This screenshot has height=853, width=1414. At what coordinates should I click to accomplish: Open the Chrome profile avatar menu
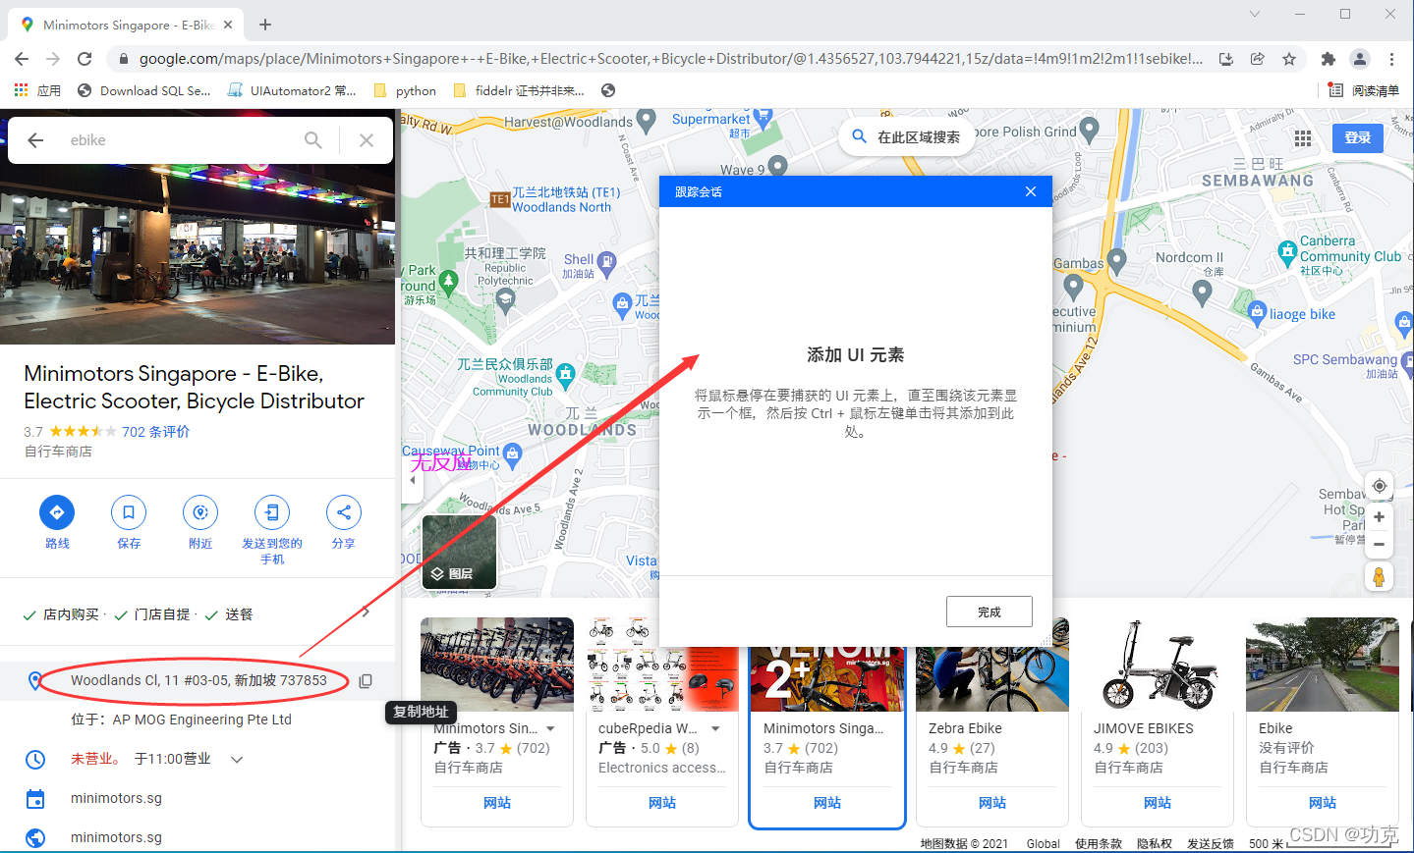tap(1360, 59)
